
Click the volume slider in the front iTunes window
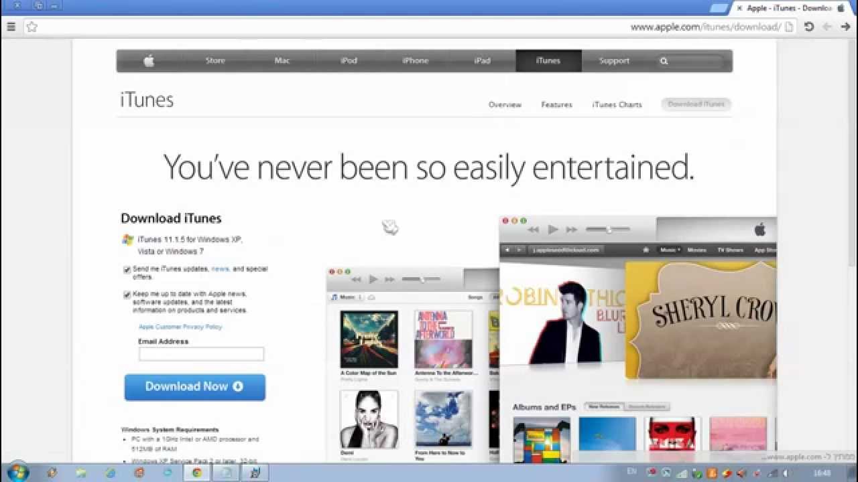pyautogui.click(x=607, y=230)
